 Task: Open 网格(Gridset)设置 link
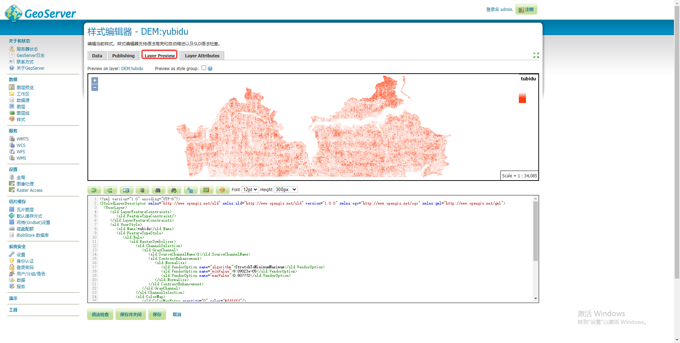(x=33, y=223)
